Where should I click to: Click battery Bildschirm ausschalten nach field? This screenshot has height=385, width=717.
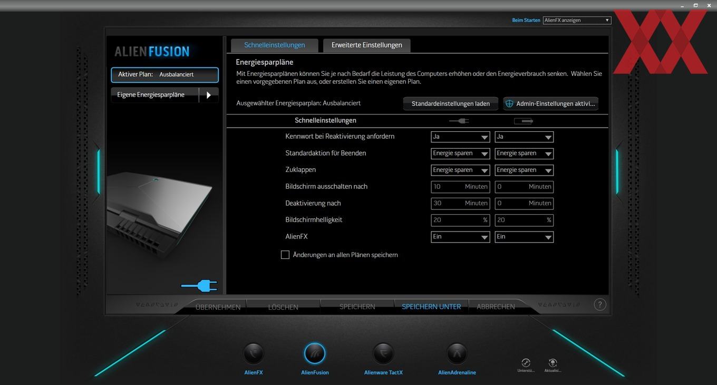click(524, 187)
